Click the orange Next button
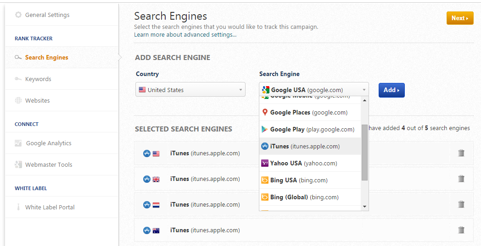The height and width of the screenshot is (246, 481). 459,18
